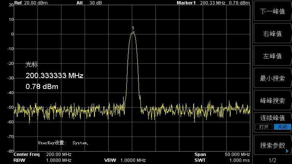Screen dimensions: 292x164
Task: Select the RBW 1.0000 MHz value
Action: [x=59, y=160]
